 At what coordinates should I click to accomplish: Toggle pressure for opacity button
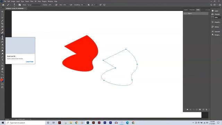coord(56,5)
